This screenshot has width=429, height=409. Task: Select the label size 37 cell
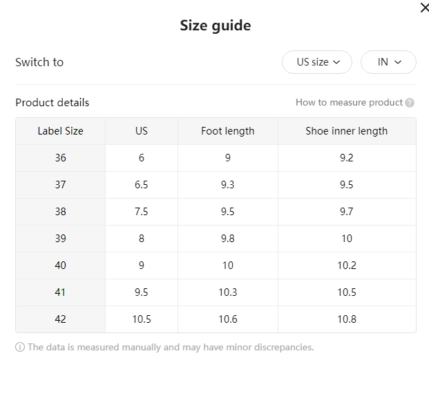61,185
